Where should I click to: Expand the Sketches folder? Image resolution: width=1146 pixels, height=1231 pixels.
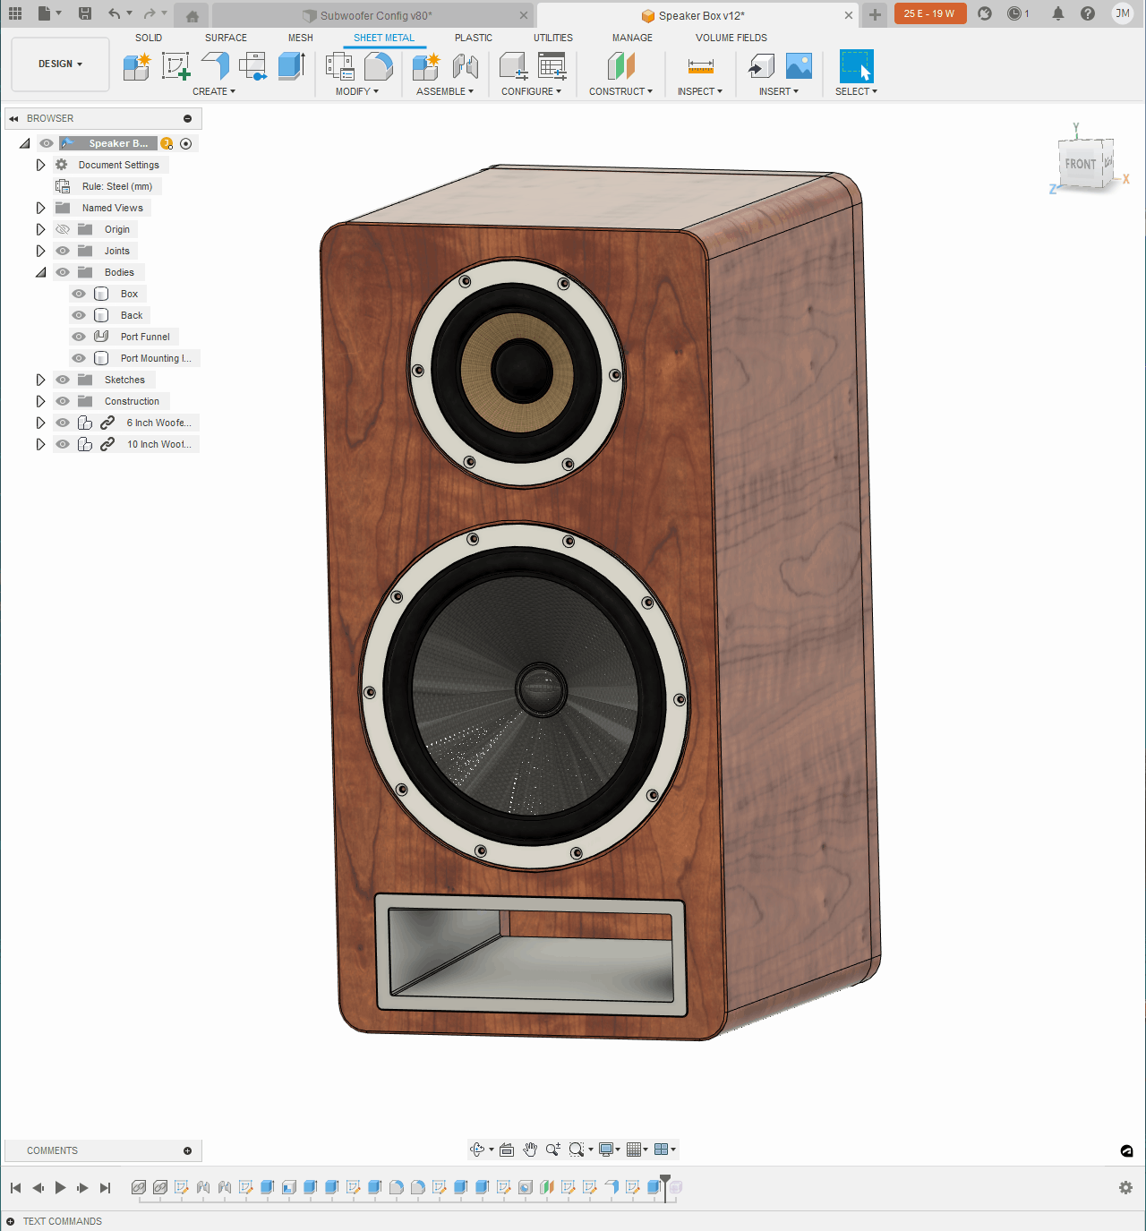click(40, 380)
